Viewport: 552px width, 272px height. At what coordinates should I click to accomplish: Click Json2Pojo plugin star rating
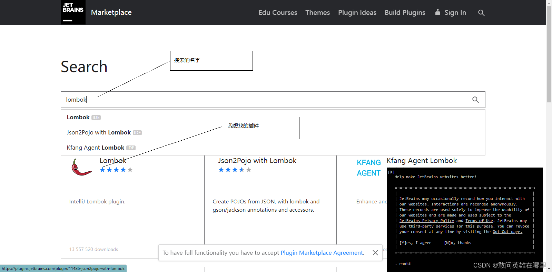tap(235, 170)
